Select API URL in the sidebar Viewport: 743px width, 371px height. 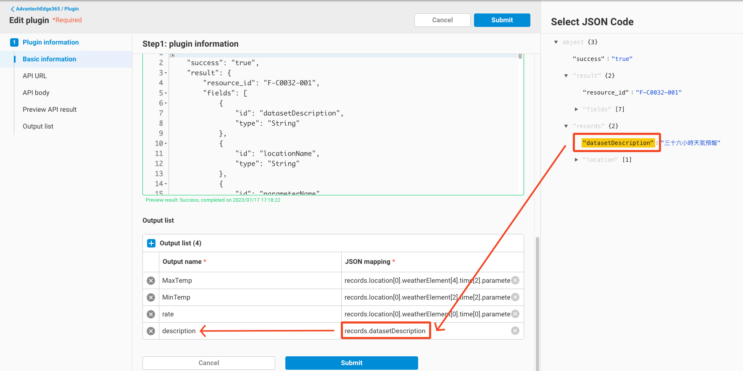tap(35, 76)
